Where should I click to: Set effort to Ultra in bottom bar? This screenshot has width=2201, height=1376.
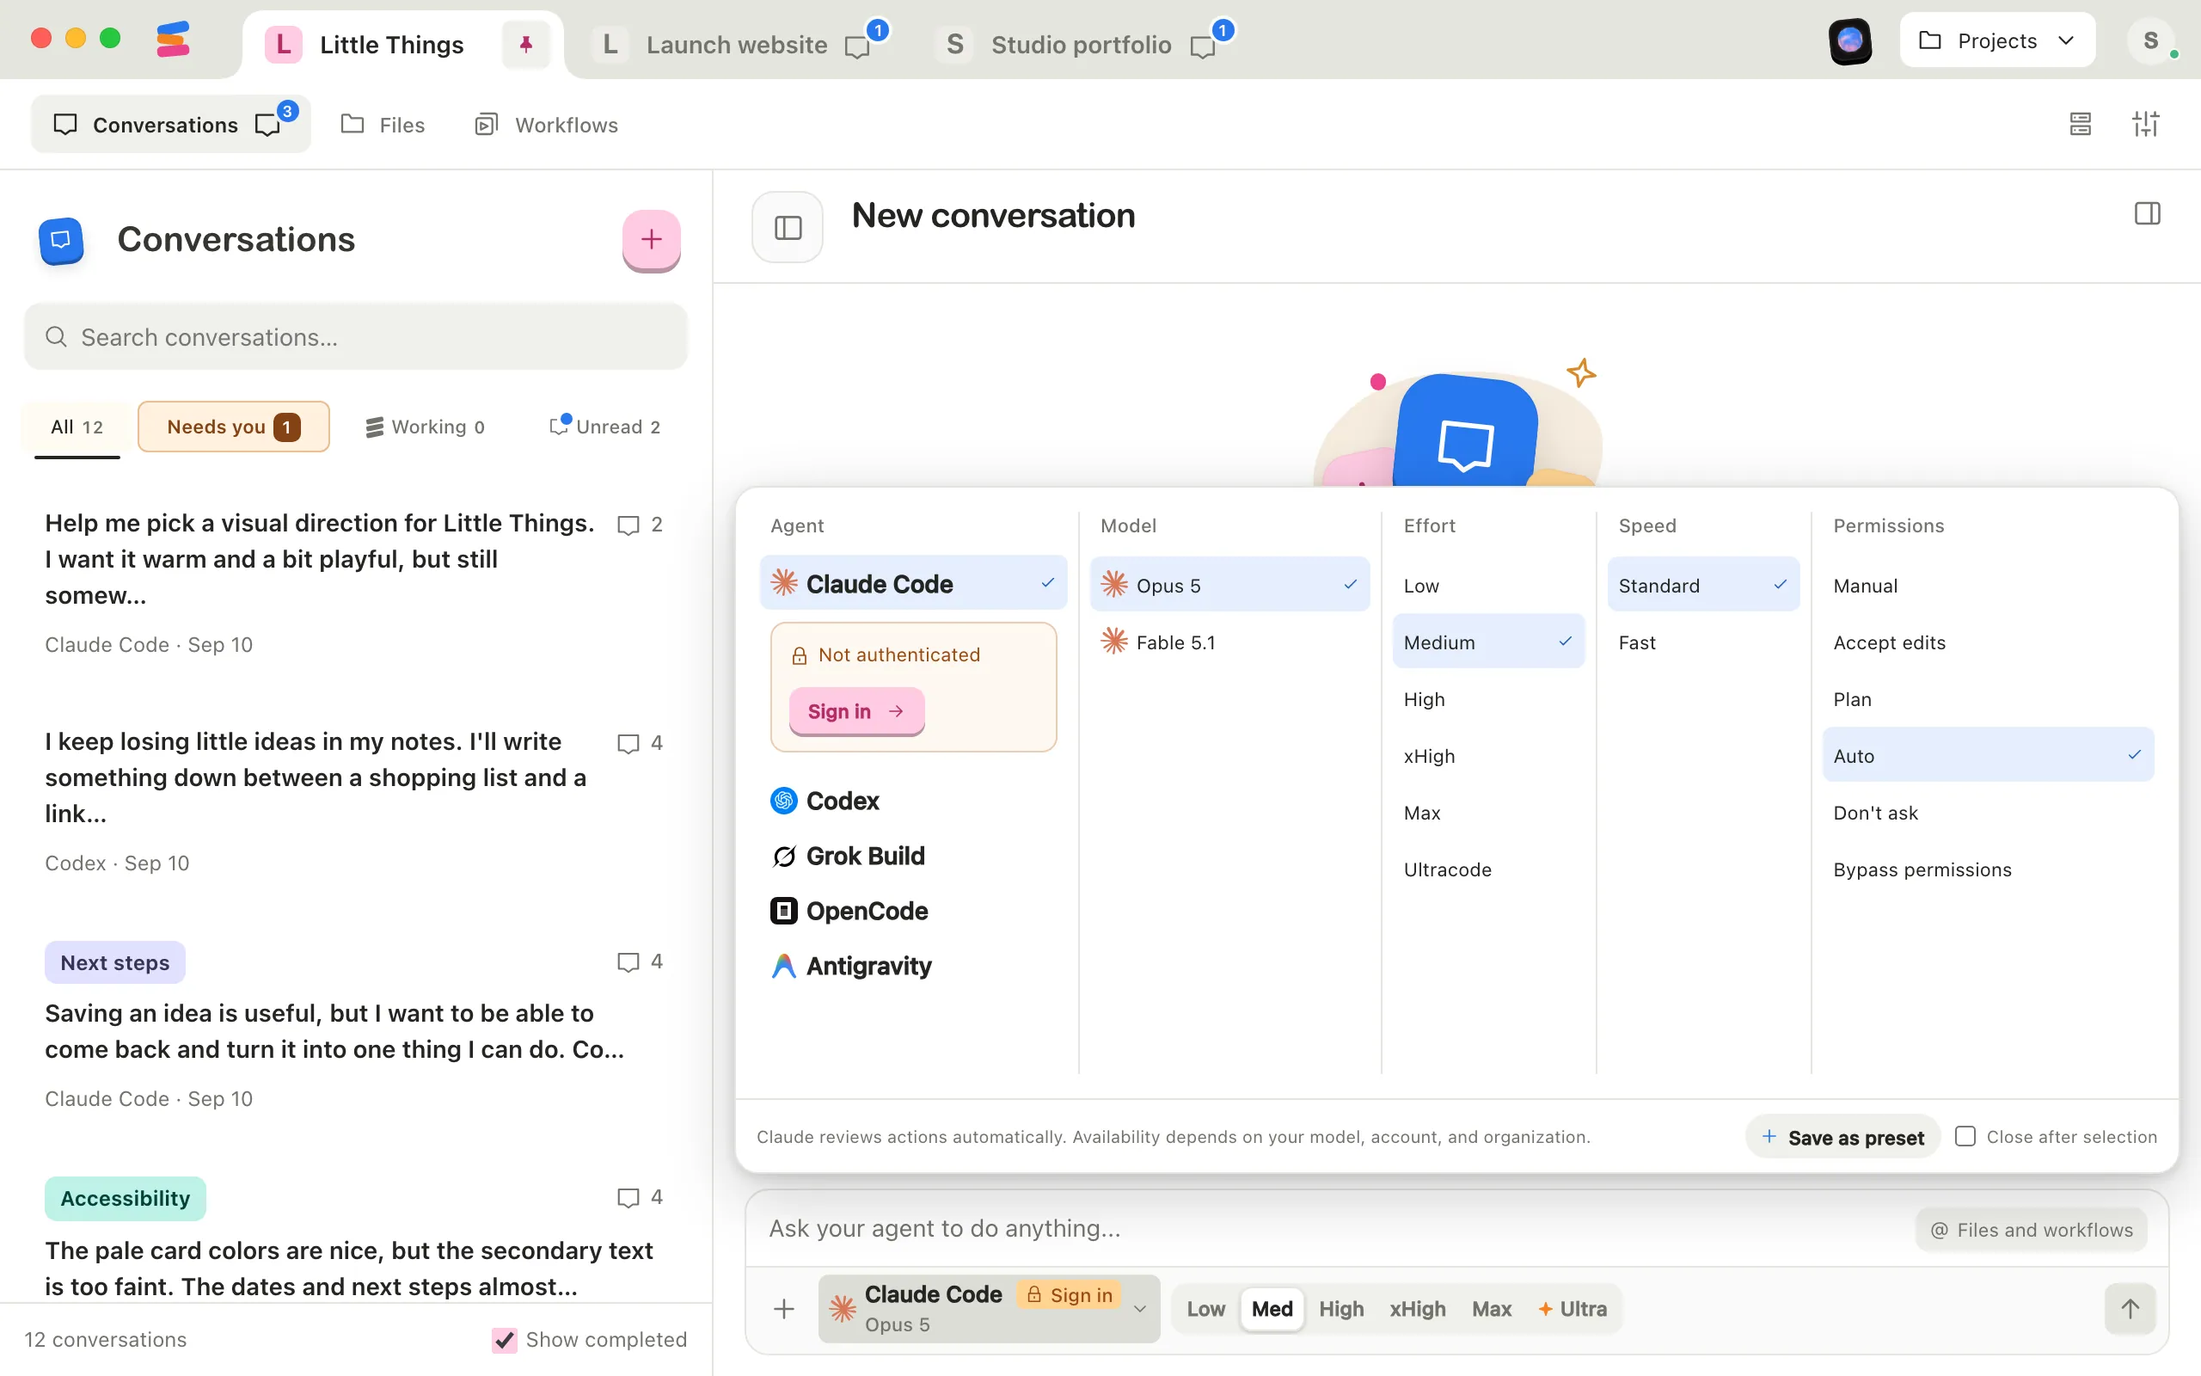tap(1573, 1309)
